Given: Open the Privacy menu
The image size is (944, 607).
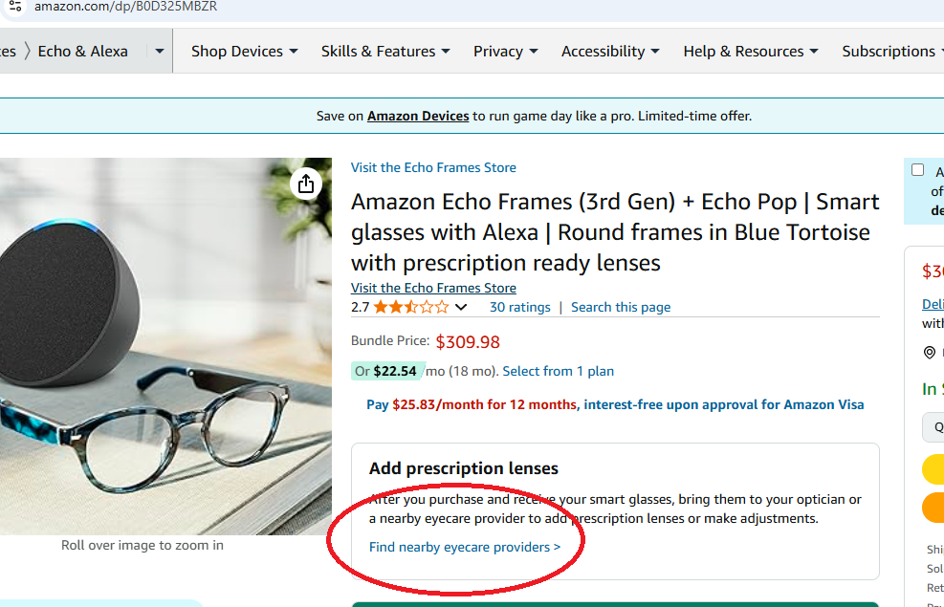Looking at the screenshot, I should click(505, 51).
